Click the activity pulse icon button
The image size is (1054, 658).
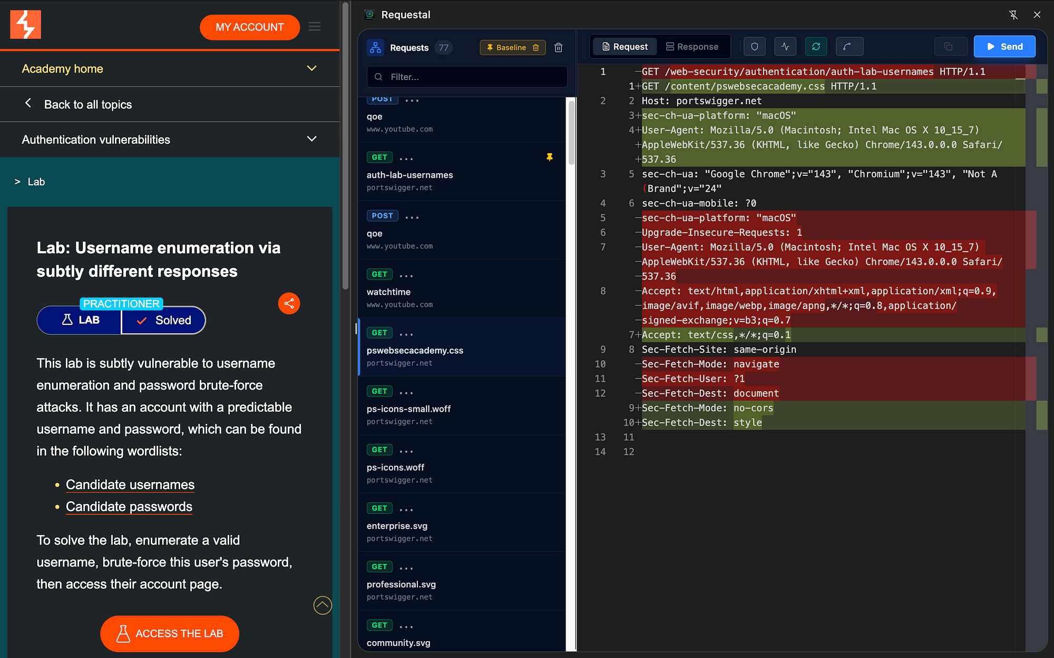click(785, 47)
